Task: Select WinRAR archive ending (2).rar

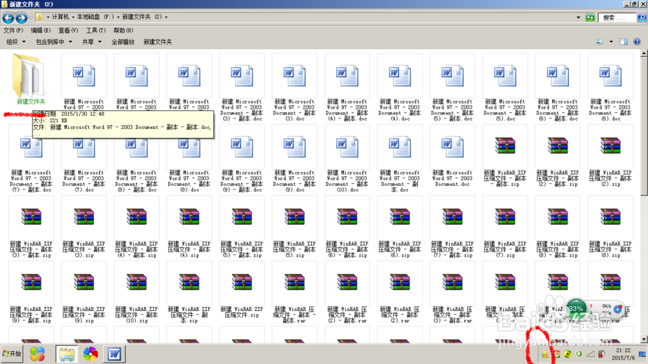Action: [400, 293]
